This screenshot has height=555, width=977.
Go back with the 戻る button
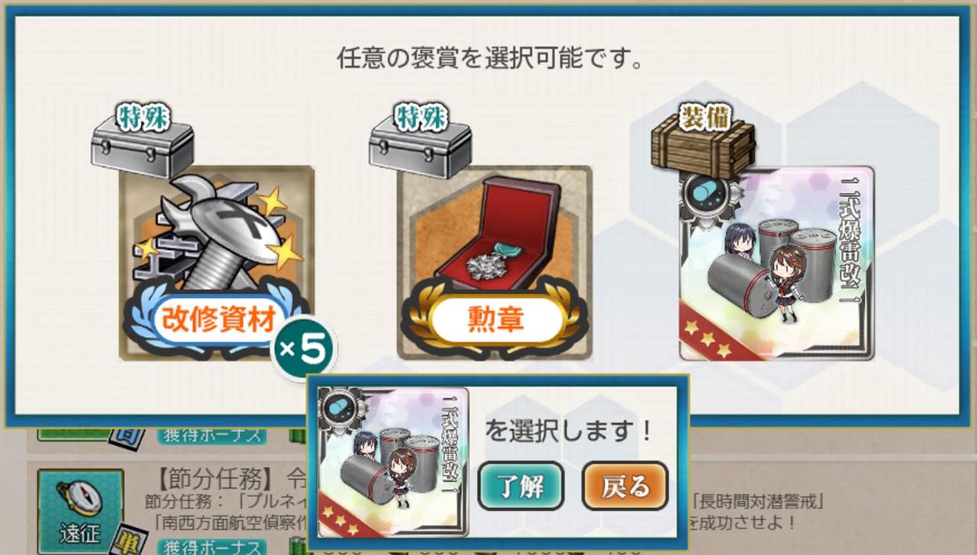pos(625,486)
